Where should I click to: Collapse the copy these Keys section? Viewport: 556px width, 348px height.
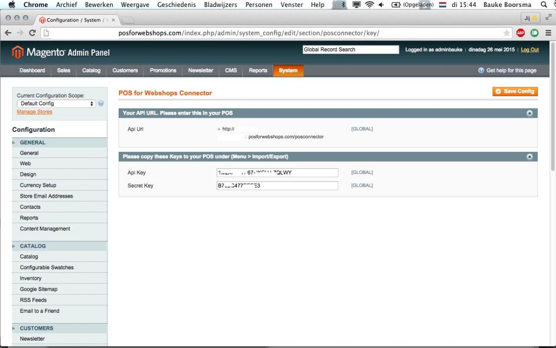tap(530, 157)
